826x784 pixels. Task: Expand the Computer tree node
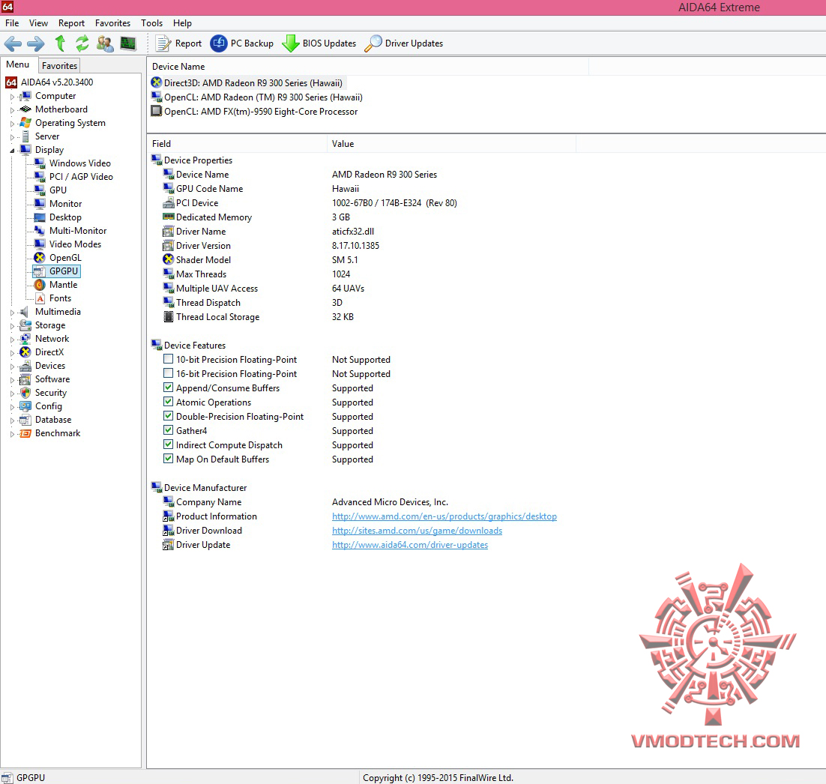click(x=12, y=97)
